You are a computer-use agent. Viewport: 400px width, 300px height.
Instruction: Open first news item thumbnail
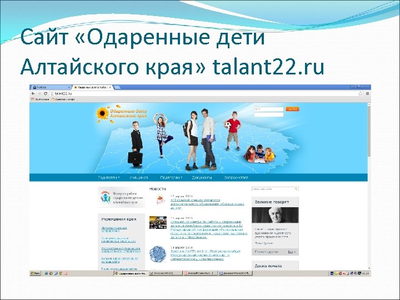(159, 200)
